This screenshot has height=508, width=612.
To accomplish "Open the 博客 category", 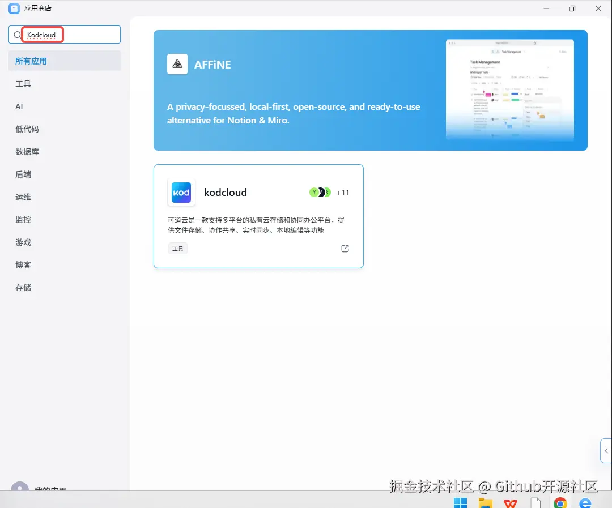I will pos(23,264).
